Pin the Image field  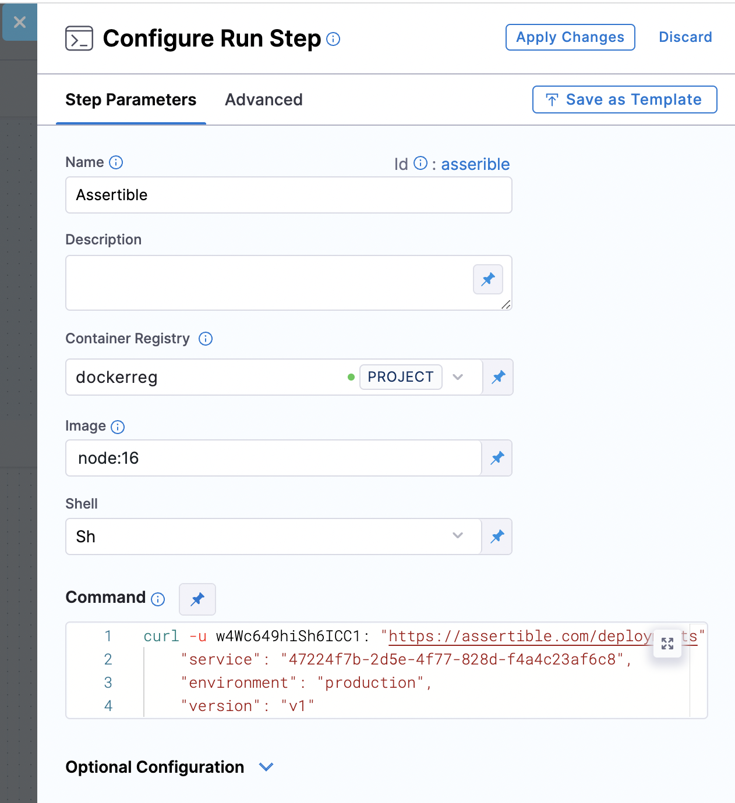(496, 458)
